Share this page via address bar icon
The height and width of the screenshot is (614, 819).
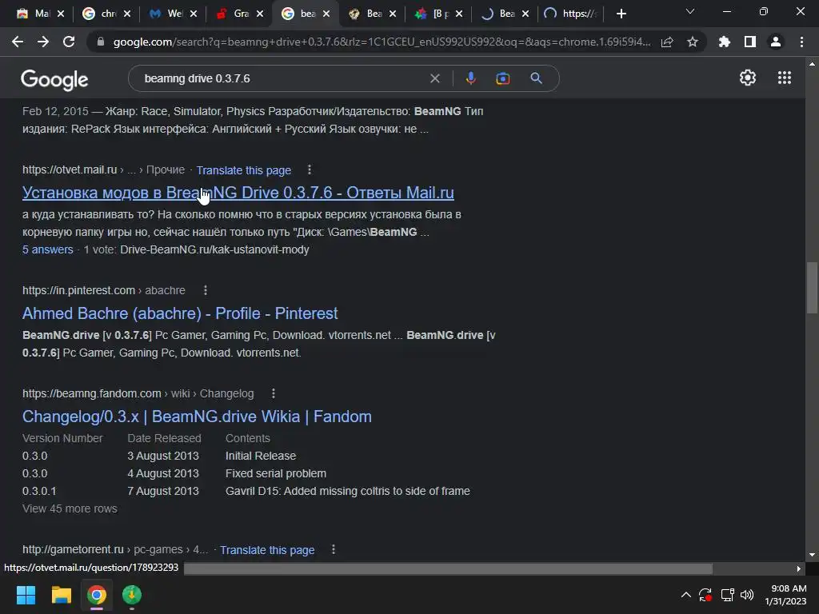[x=667, y=42]
